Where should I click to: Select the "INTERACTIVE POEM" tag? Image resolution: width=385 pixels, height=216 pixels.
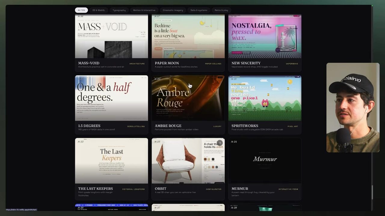tap(288, 189)
